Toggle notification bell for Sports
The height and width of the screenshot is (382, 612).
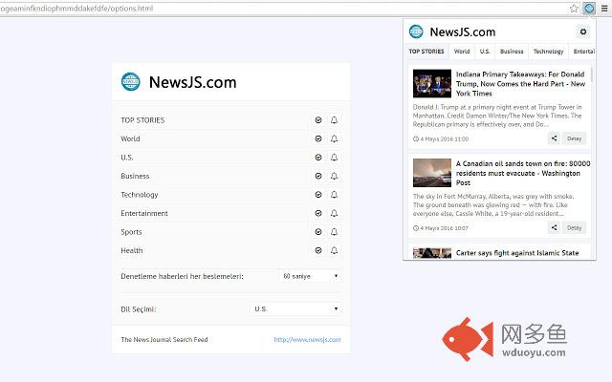(x=334, y=232)
